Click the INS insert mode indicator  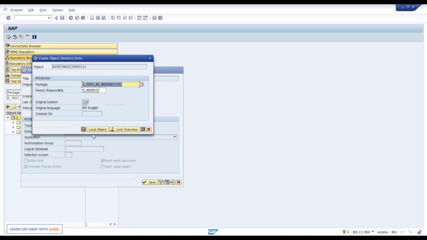(x=394, y=232)
